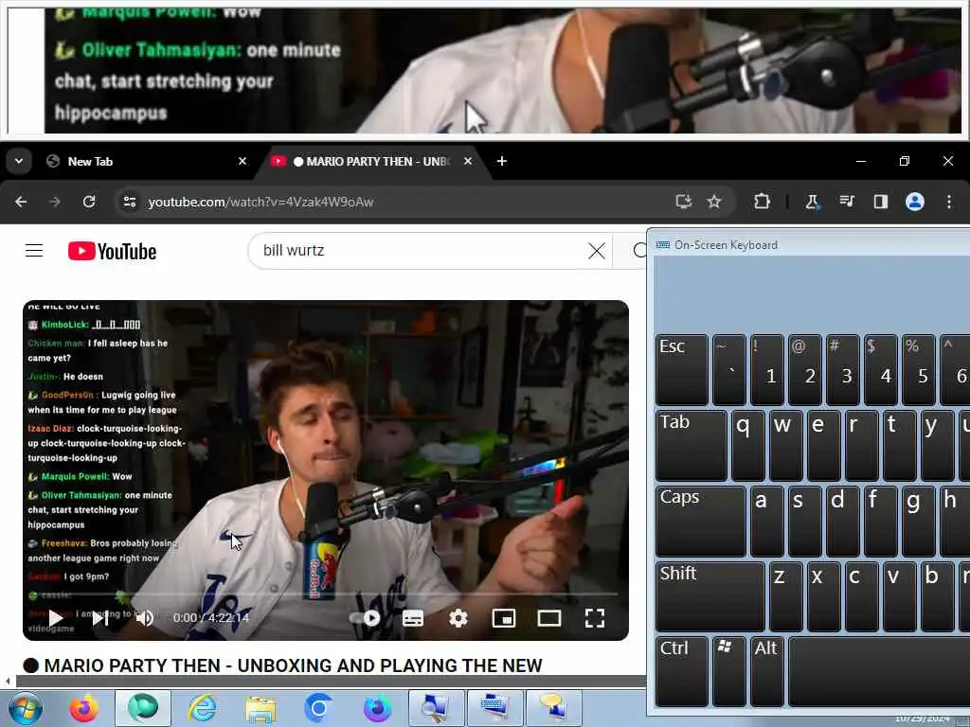The width and height of the screenshot is (970, 727).
Task: Open Windows Explorer folder in taskbar
Action: click(260, 708)
